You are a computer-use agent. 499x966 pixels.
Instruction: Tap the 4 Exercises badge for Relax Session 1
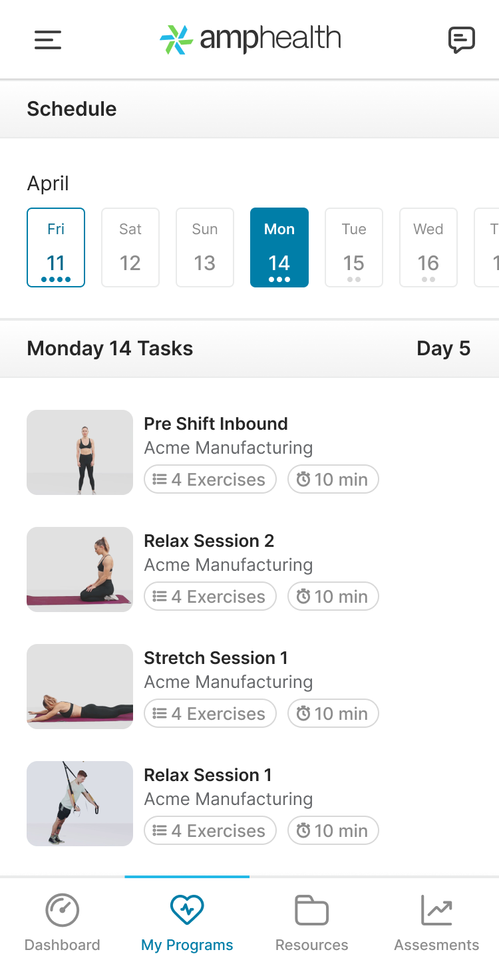[x=210, y=831]
